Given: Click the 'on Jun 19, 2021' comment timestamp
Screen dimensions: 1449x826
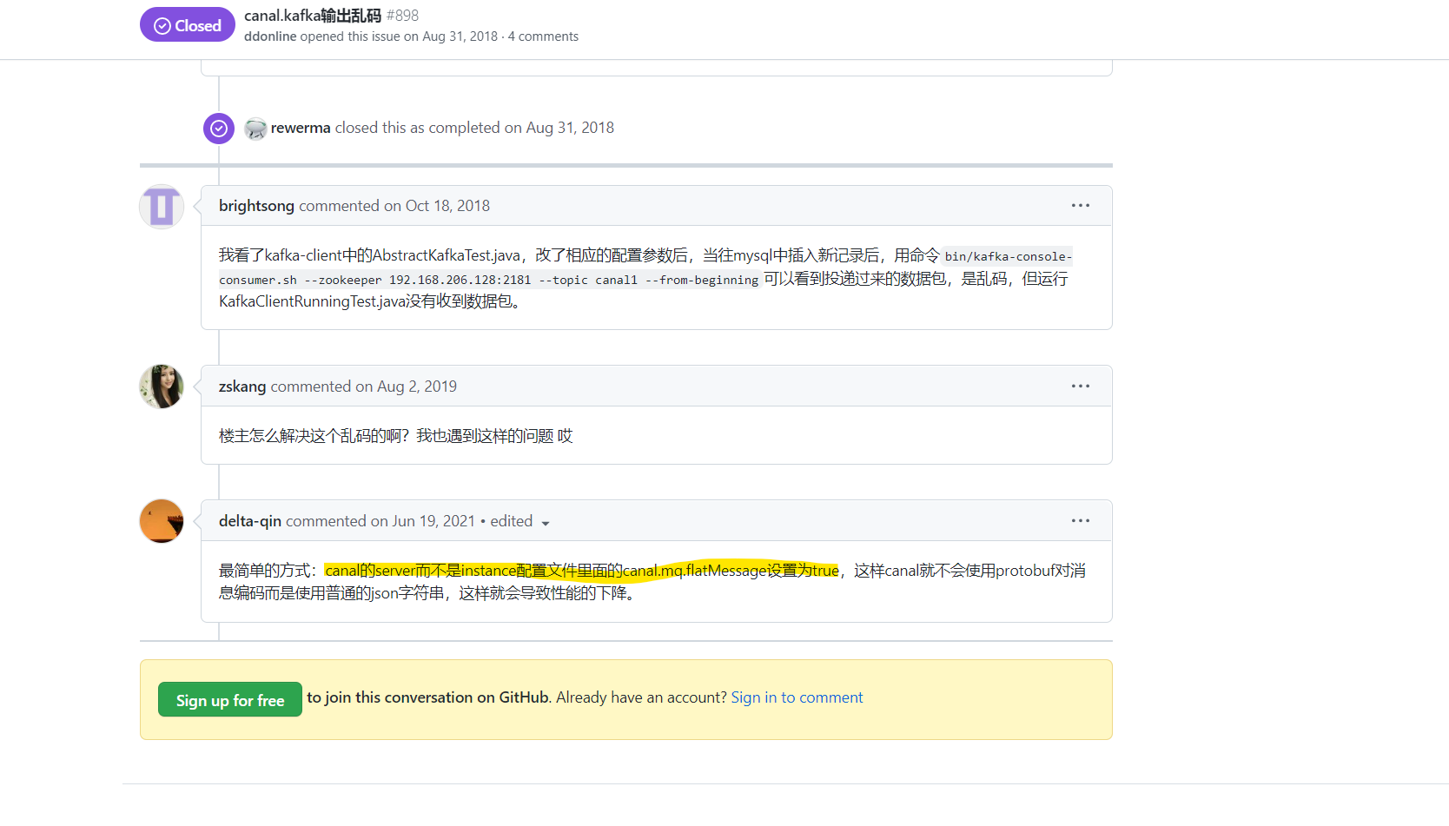Looking at the screenshot, I should [x=423, y=521].
